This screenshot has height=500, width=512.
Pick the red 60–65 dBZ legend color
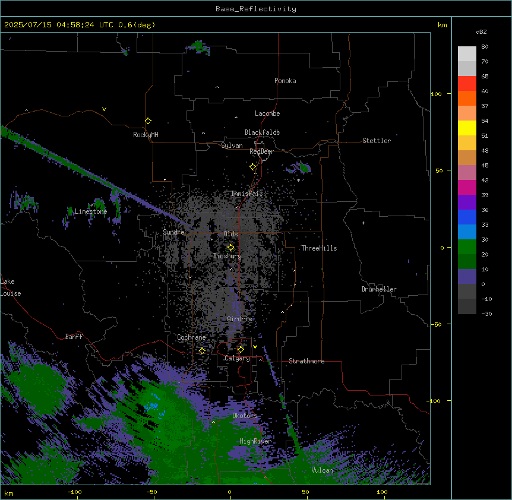point(467,84)
